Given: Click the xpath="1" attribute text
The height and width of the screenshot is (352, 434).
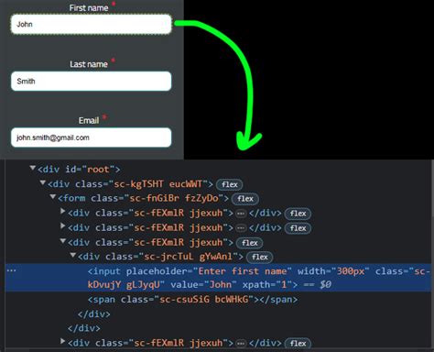Looking at the screenshot, I should [267, 285].
